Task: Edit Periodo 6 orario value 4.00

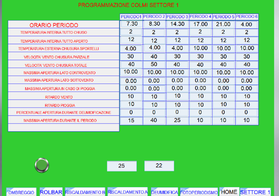Action: click(x=247, y=25)
